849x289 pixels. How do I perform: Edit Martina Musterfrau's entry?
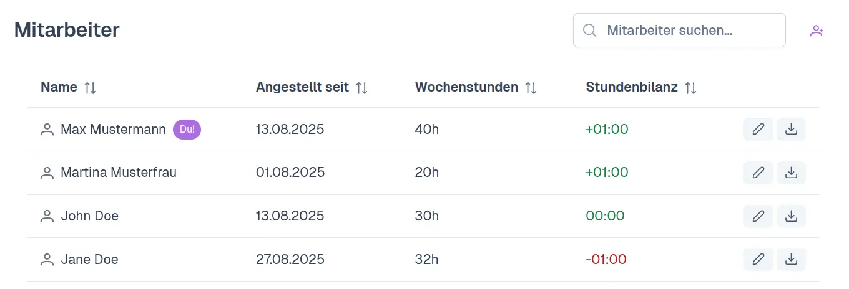(758, 173)
